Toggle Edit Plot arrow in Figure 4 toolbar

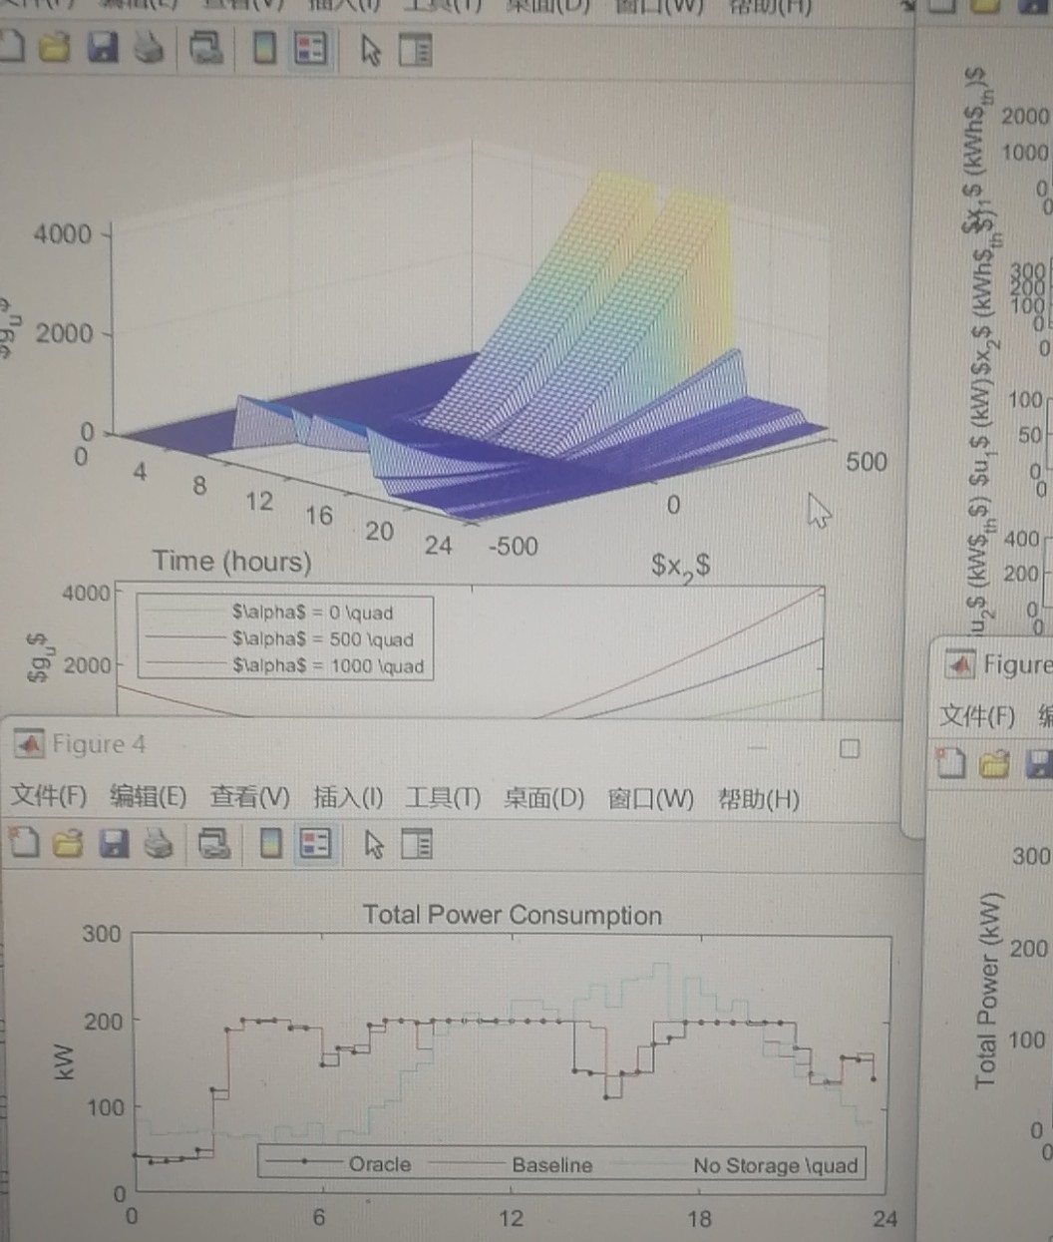click(x=374, y=846)
